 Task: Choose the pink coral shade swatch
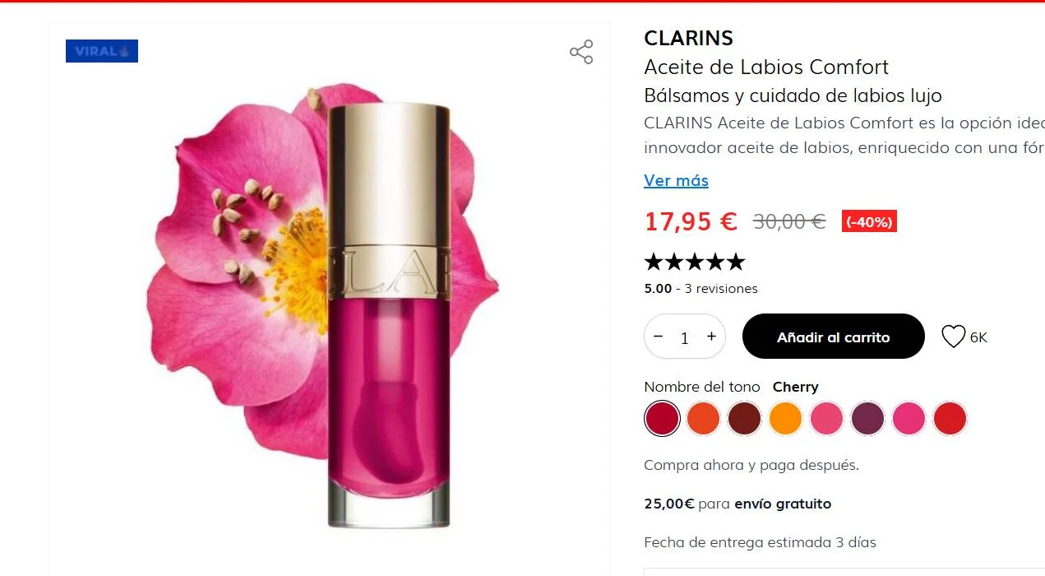coord(826,419)
